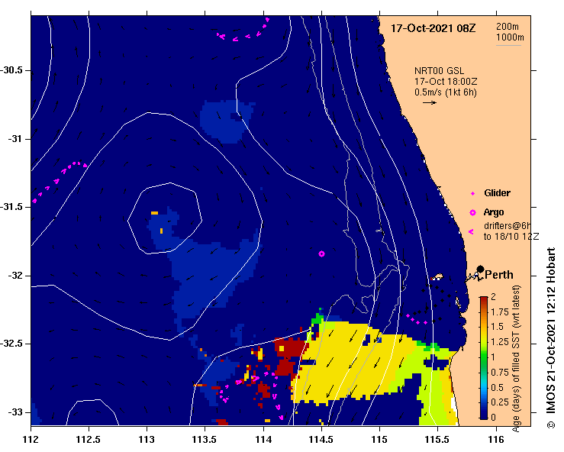Click the 114.5 longitude label
Viewport: 564px width, 452px height.
click(321, 440)
